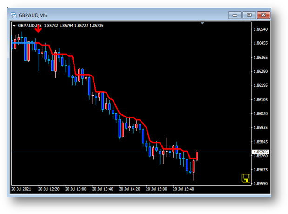The height and width of the screenshot is (214, 288).
Task: Click the 1.86455 price scale value
Action: coord(261,43)
